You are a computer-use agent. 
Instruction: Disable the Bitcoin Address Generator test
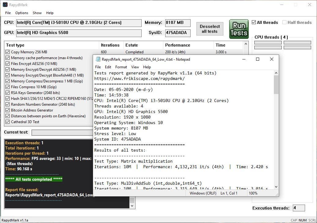tap(8, 110)
